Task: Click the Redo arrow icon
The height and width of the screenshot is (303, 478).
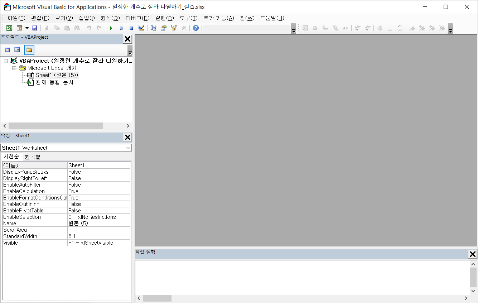Action: click(x=99, y=28)
